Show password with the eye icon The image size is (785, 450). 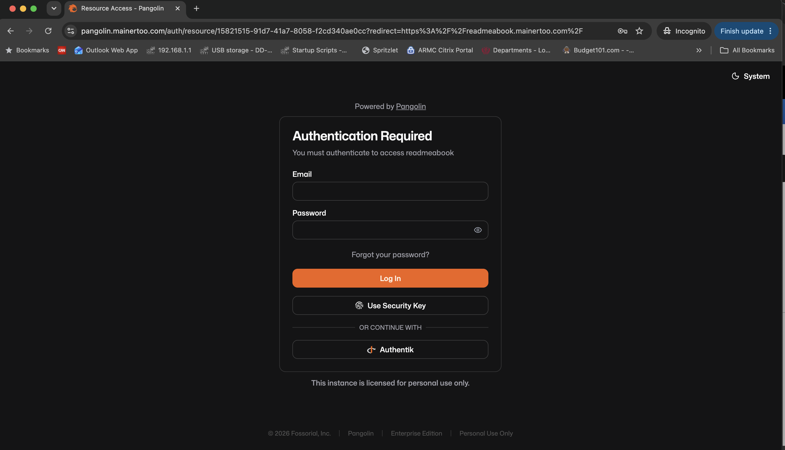478,230
